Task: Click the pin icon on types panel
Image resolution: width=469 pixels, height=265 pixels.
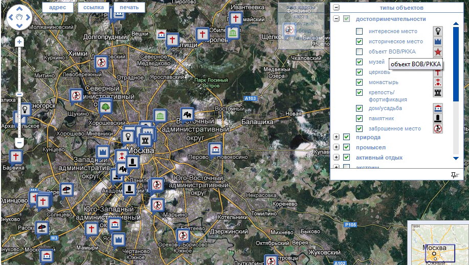Action: coord(453,175)
